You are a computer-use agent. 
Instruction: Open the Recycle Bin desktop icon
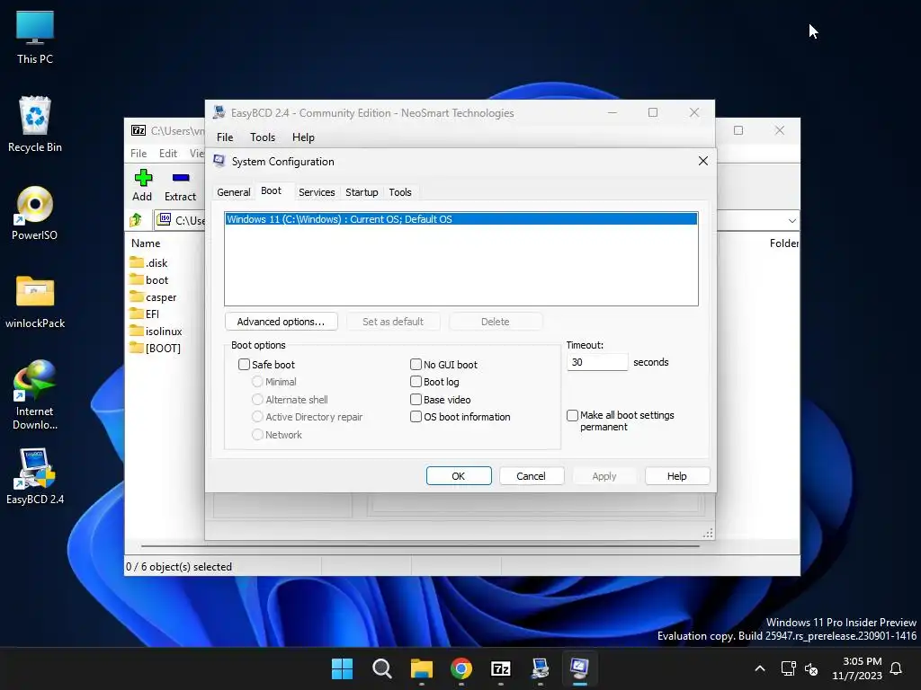(x=35, y=124)
